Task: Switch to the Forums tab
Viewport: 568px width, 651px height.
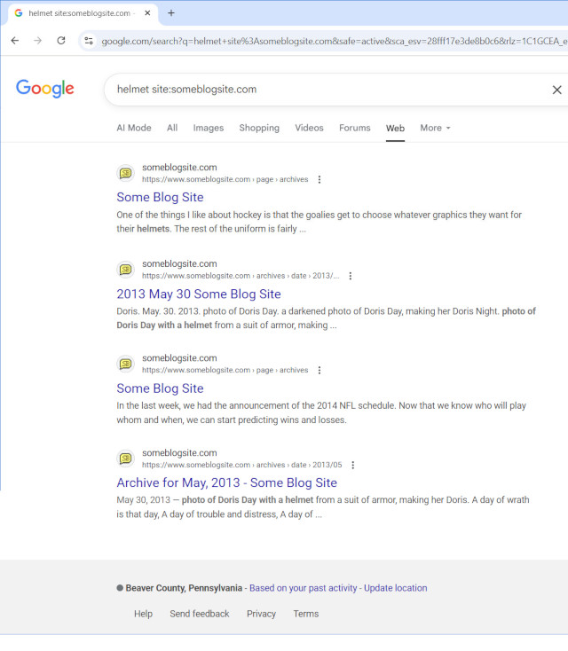Action: (354, 128)
